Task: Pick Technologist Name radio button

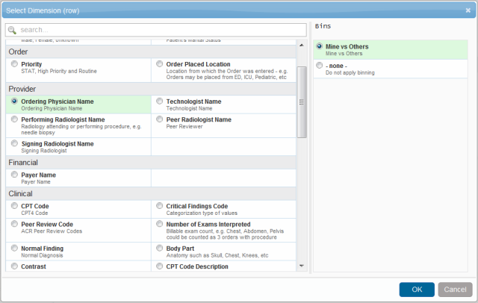Action: coord(160,101)
